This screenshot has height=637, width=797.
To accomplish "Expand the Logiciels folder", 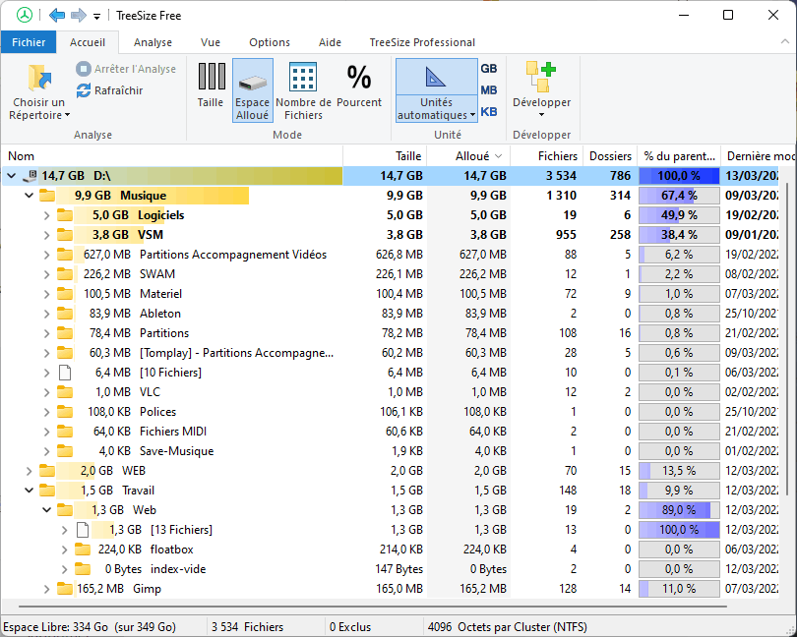I will pyautogui.click(x=47, y=215).
